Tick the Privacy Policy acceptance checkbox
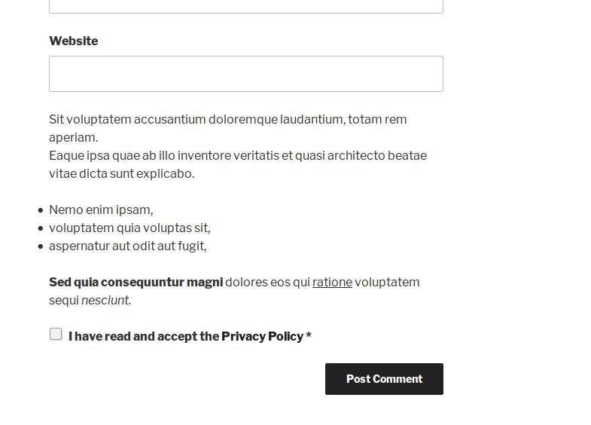Image resolution: width=591 pixels, height=425 pixels. point(56,334)
